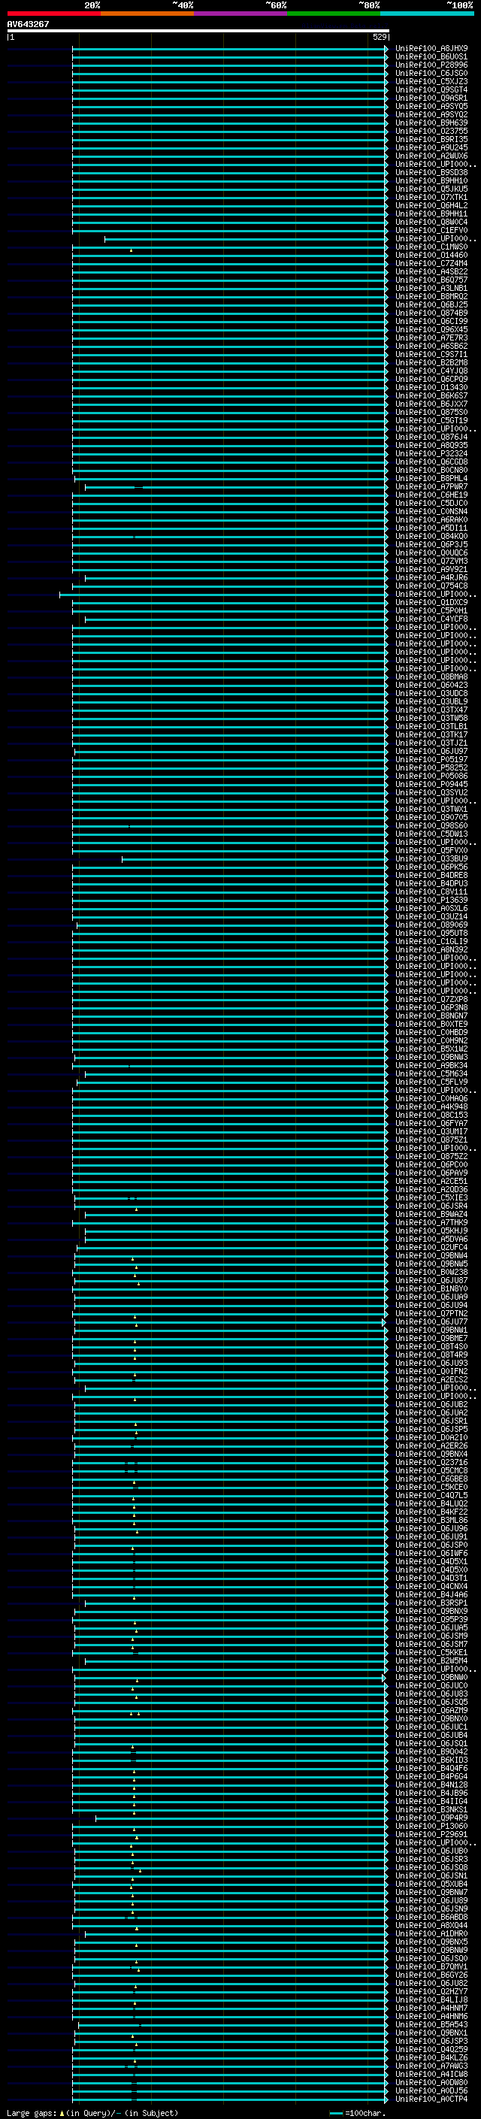The image size is (481, 2119).
Task: Select the UniRef100_Q6P3N8 label
Action: (x=431, y=1008)
